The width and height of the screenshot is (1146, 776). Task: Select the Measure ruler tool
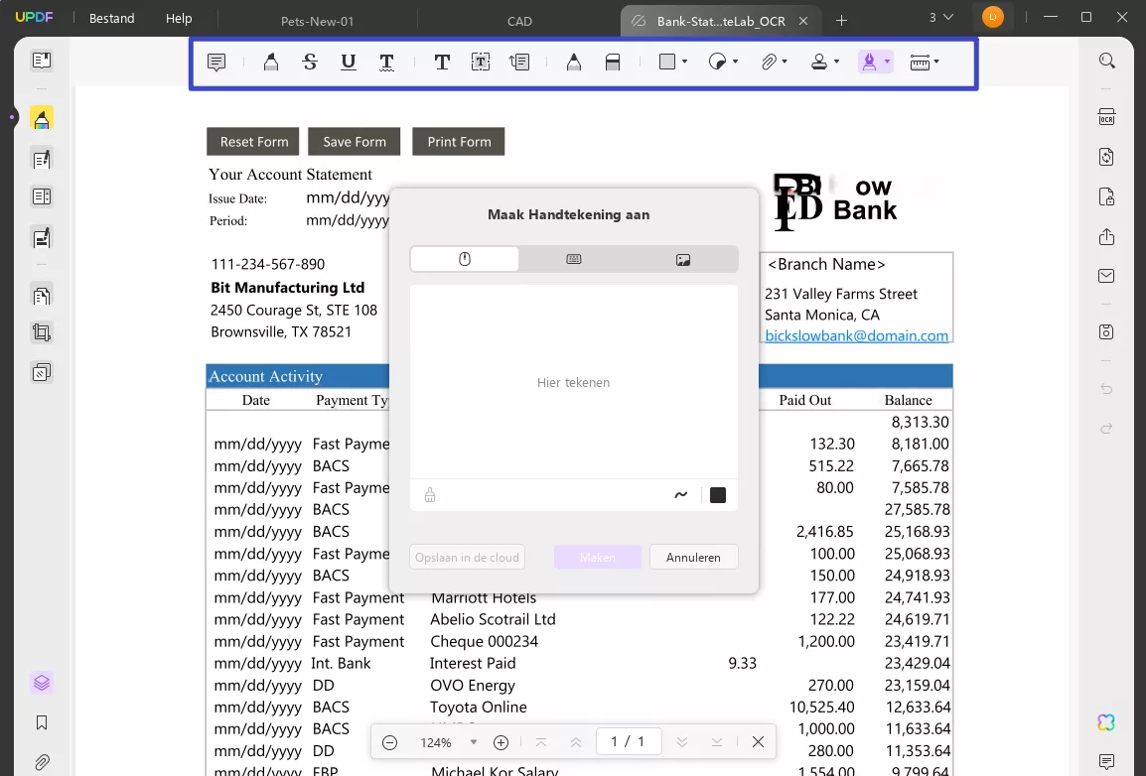(x=920, y=63)
